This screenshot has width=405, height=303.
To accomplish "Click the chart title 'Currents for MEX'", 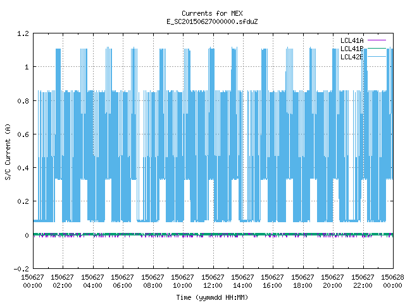I will click(212, 13).
